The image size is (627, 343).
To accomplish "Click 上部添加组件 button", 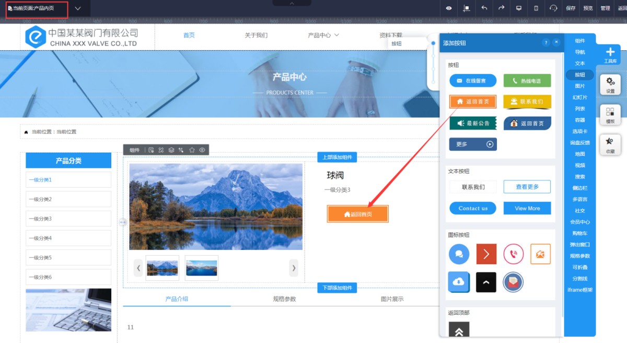I will pyautogui.click(x=337, y=157).
